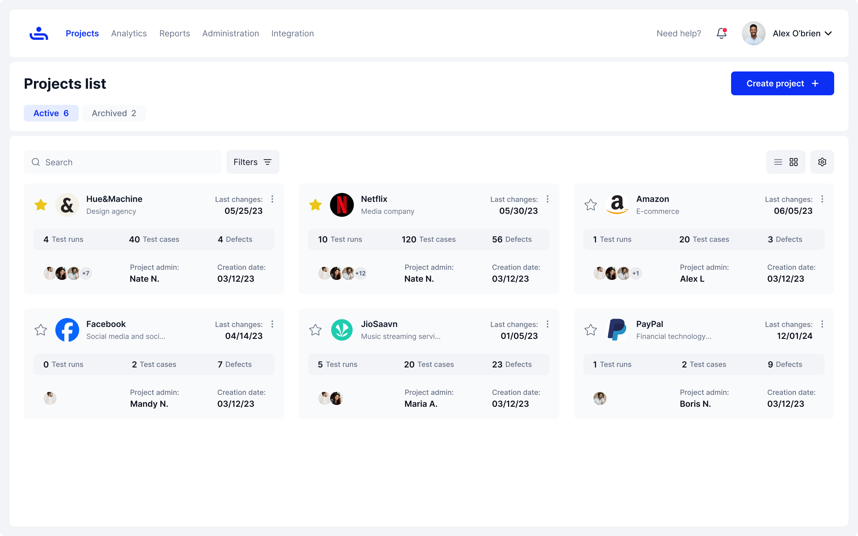Click the notification bell icon
The width and height of the screenshot is (858, 536).
click(721, 33)
